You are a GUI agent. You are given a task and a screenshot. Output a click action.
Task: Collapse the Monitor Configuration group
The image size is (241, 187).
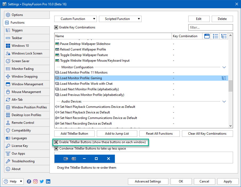224,67
